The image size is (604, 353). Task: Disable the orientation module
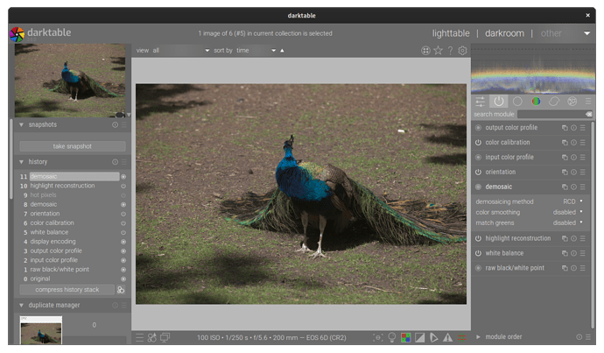[x=478, y=172]
